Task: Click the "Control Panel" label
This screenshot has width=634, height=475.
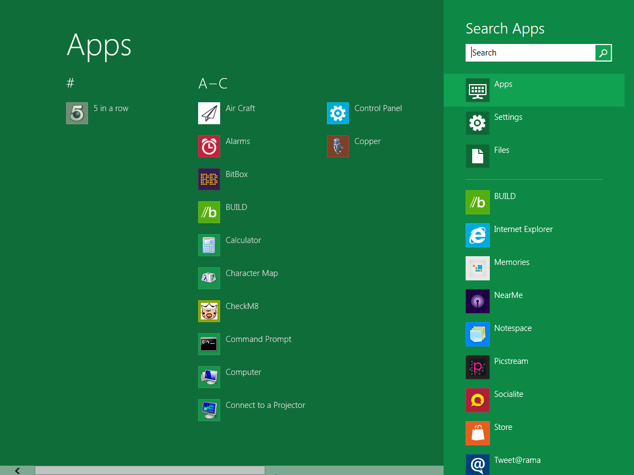Action: (378, 108)
